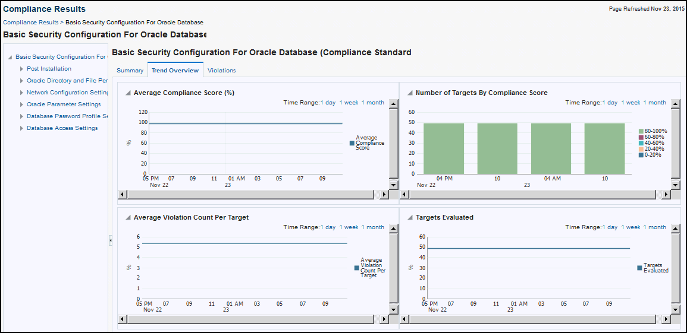This screenshot has height=333, width=687.
Task: Set Average Violation Count range to 1 month
Action: 373,227
